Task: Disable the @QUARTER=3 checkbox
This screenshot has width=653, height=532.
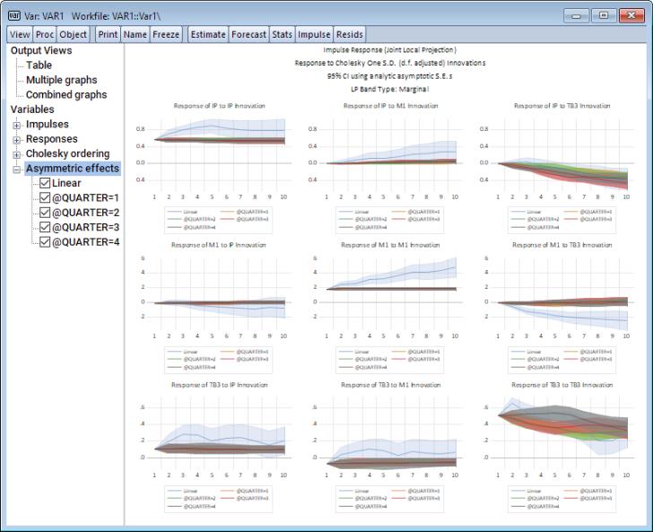Action: 45,227
